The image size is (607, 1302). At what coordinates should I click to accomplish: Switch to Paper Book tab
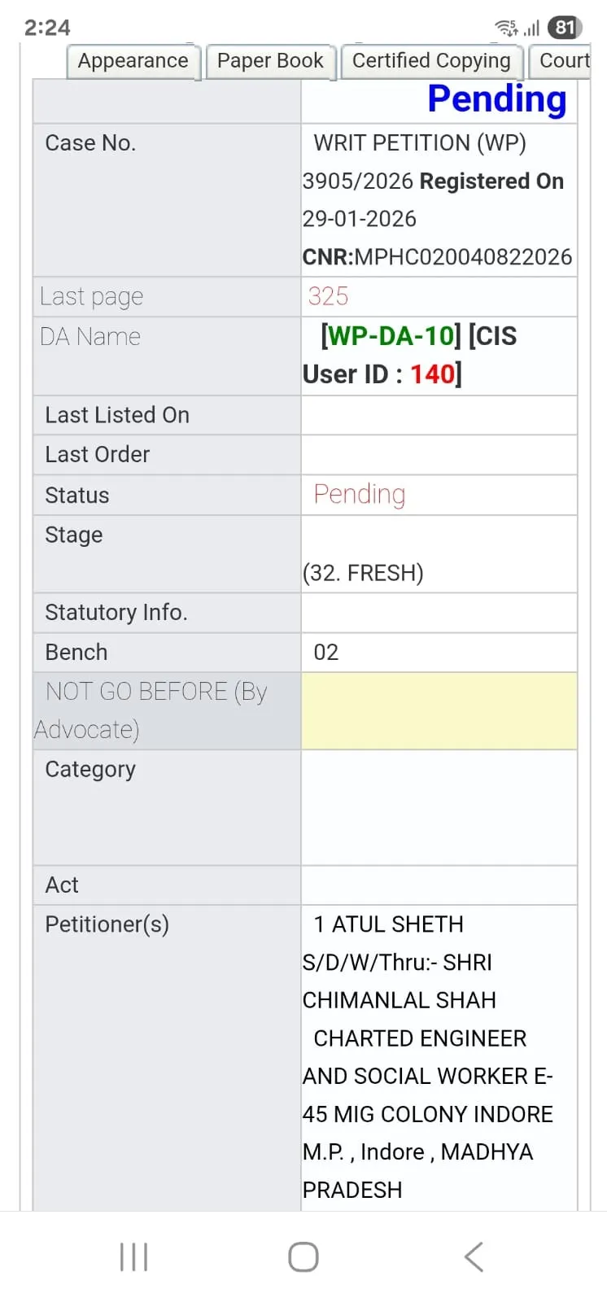pos(270,61)
